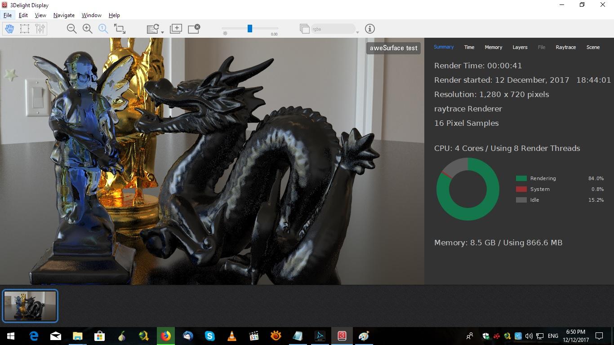Viewport: 614px width, 345px height.
Task: Open the Mail app from taskbar
Action: click(x=56, y=336)
